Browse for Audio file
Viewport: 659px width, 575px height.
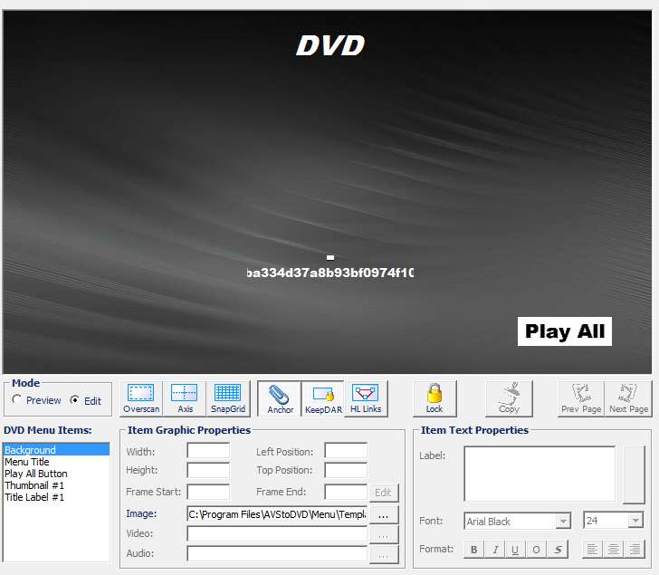click(x=383, y=554)
